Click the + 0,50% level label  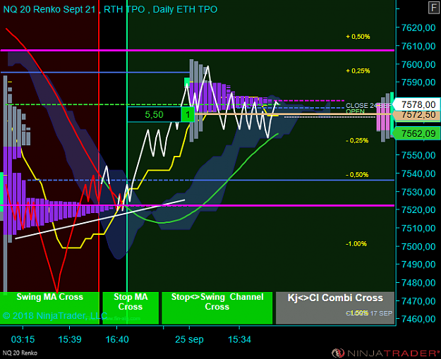[358, 37]
